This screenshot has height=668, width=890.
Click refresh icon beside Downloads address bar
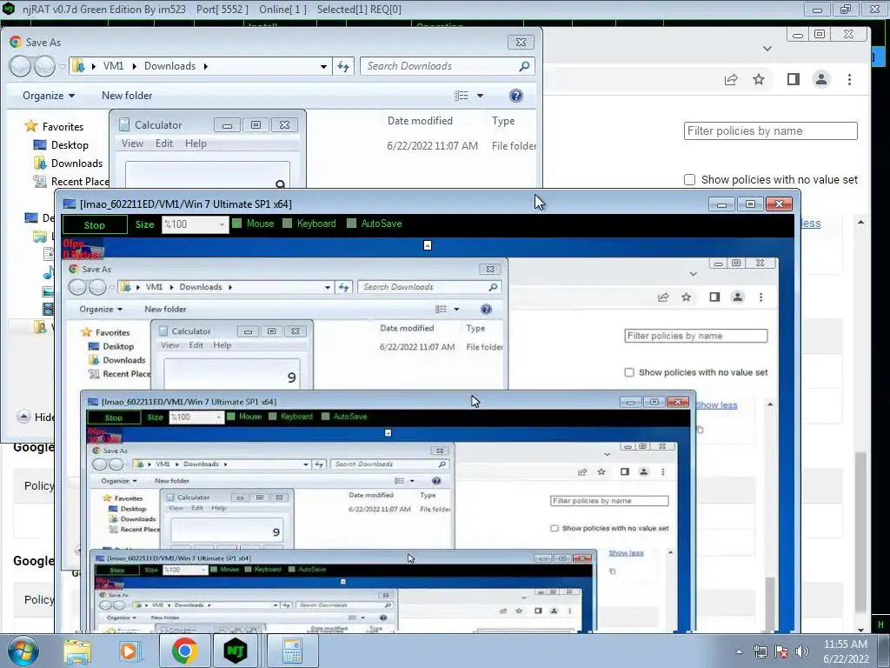[x=343, y=66]
